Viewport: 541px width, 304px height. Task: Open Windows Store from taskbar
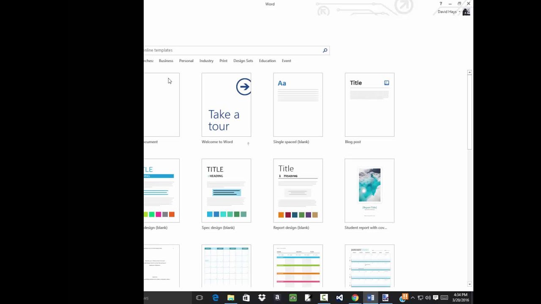tap(246, 298)
